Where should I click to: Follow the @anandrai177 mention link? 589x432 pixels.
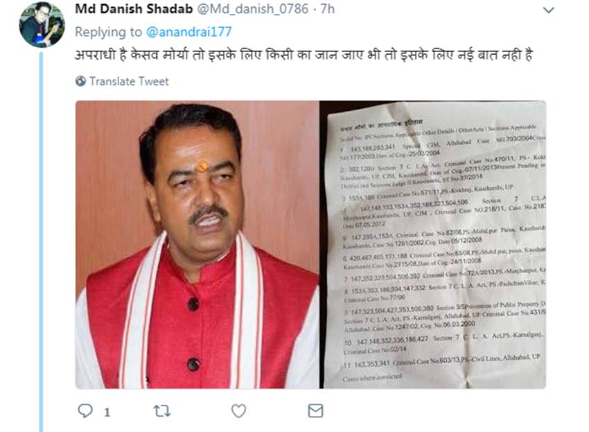(x=189, y=32)
